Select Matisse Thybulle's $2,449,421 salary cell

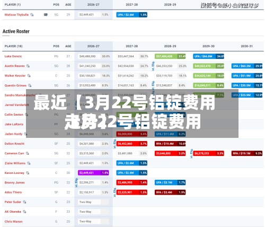(x=94, y=15)
